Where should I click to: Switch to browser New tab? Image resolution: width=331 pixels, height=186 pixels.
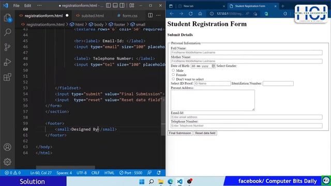coord(202,6)
